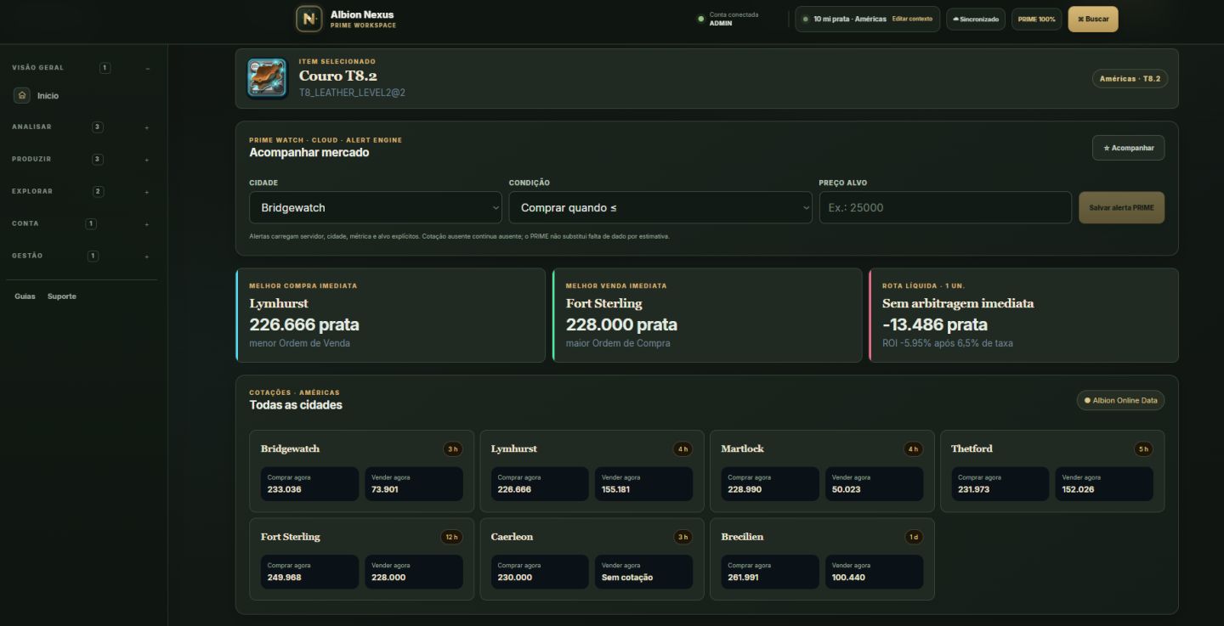Click the Albion Online Data source badge

click(x=1120, y=401)
